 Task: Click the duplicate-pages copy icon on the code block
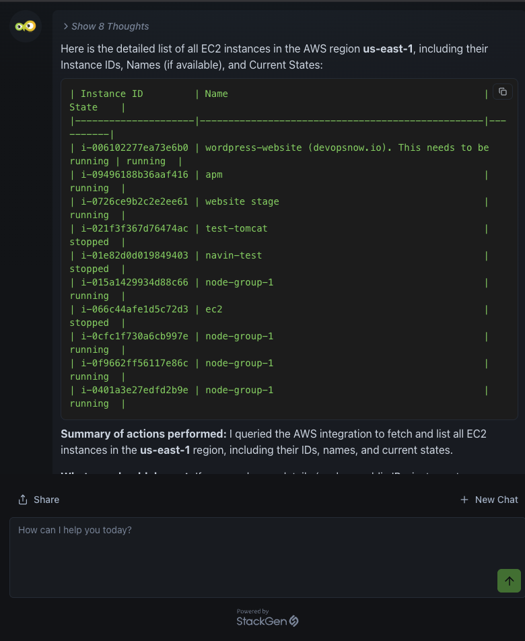[x=503, y=92]
